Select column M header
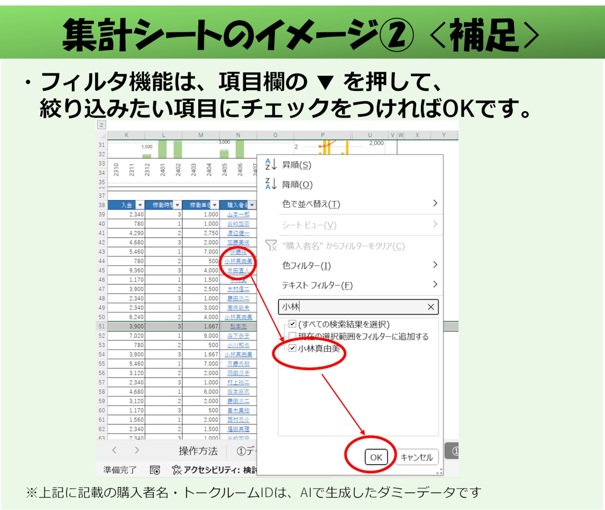Screen dimensions: 605x510 [201, 135]
